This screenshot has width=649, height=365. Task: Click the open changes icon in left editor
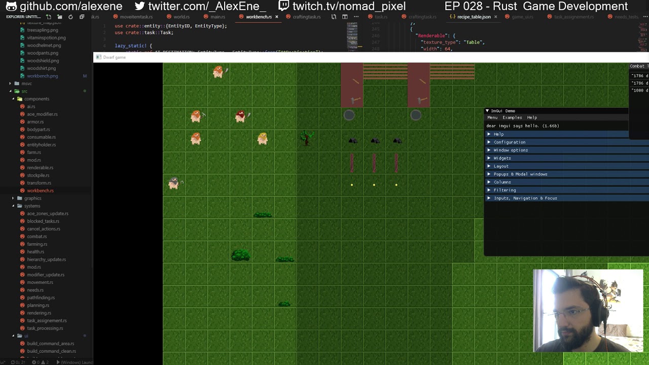(x=334, y=17)
